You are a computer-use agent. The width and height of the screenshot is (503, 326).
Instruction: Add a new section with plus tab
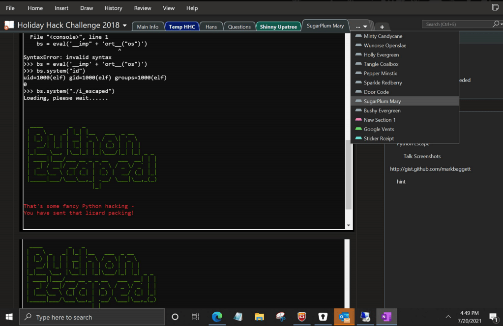click(382, 27)
